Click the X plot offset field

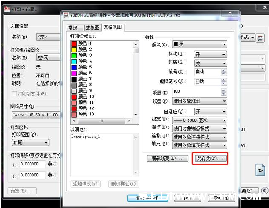tap(33, 164)
